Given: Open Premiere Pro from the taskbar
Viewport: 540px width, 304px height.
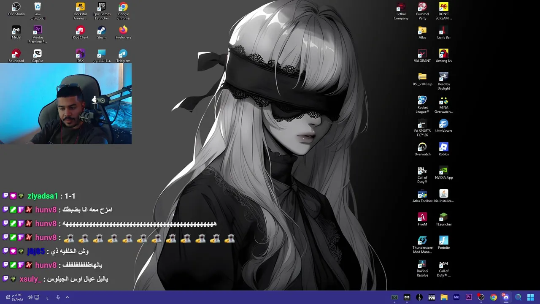Looking at the screenshot, I should coord(469,297).
